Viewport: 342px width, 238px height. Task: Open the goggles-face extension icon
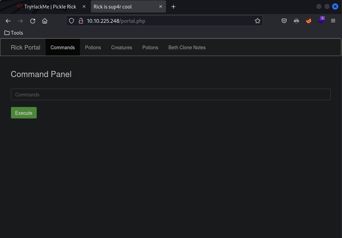pos(296,21)
